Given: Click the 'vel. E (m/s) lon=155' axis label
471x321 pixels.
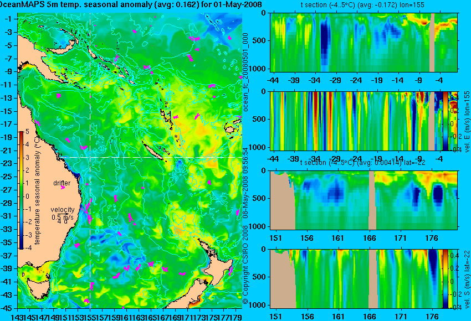Looking at the screenshot, I should click(467, 121).
